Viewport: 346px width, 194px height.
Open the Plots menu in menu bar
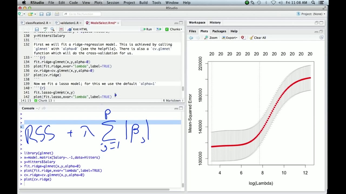tap(98, 3)
